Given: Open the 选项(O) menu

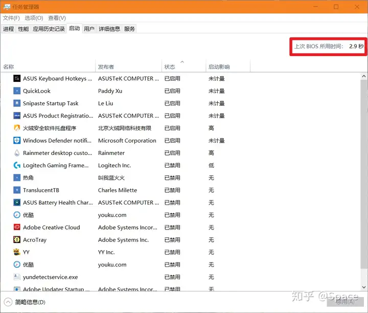Looking at the screenshot, I should [x=34, y=18].
